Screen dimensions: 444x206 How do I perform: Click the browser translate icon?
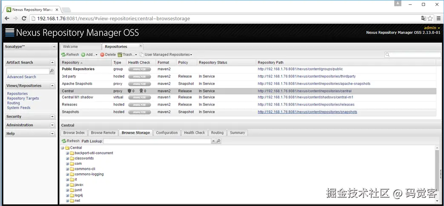tap(423, 19)
